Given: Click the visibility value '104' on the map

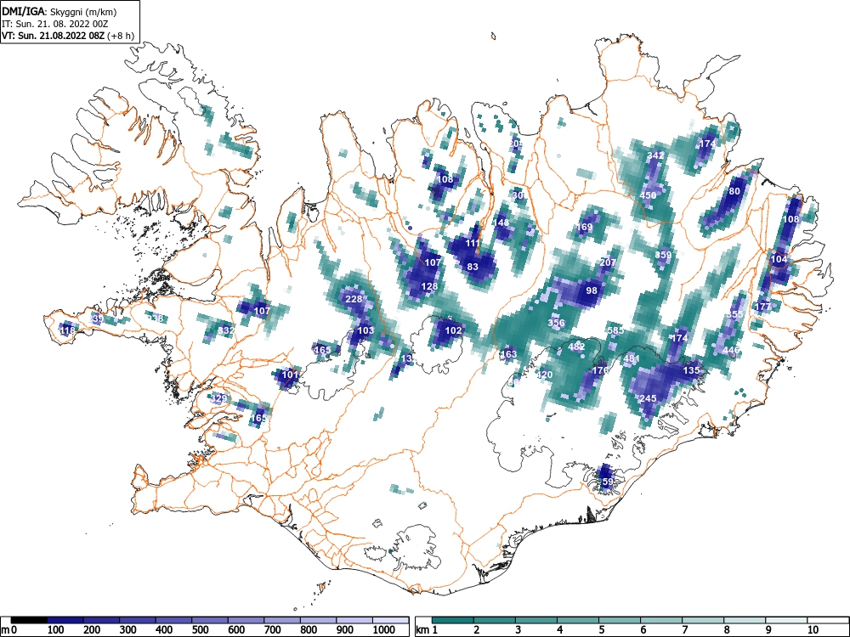Looking at the screenshot, I should coord(779,259).
